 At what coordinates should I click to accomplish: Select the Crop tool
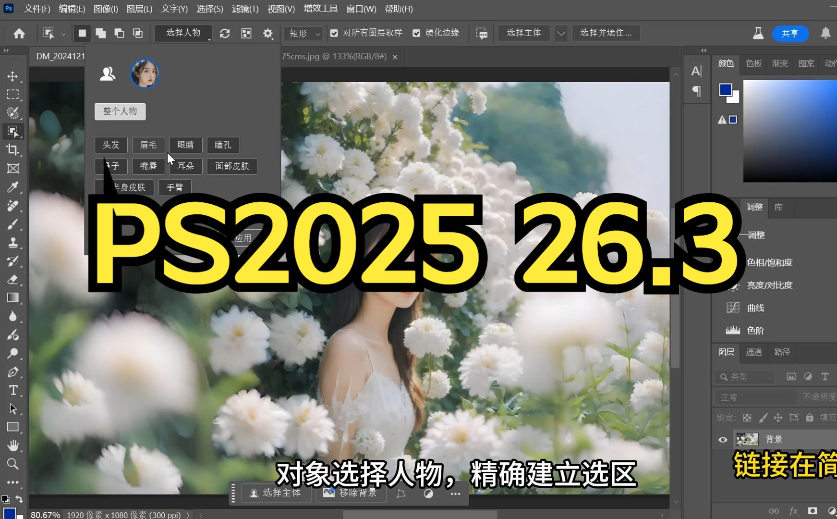point(13,150)
